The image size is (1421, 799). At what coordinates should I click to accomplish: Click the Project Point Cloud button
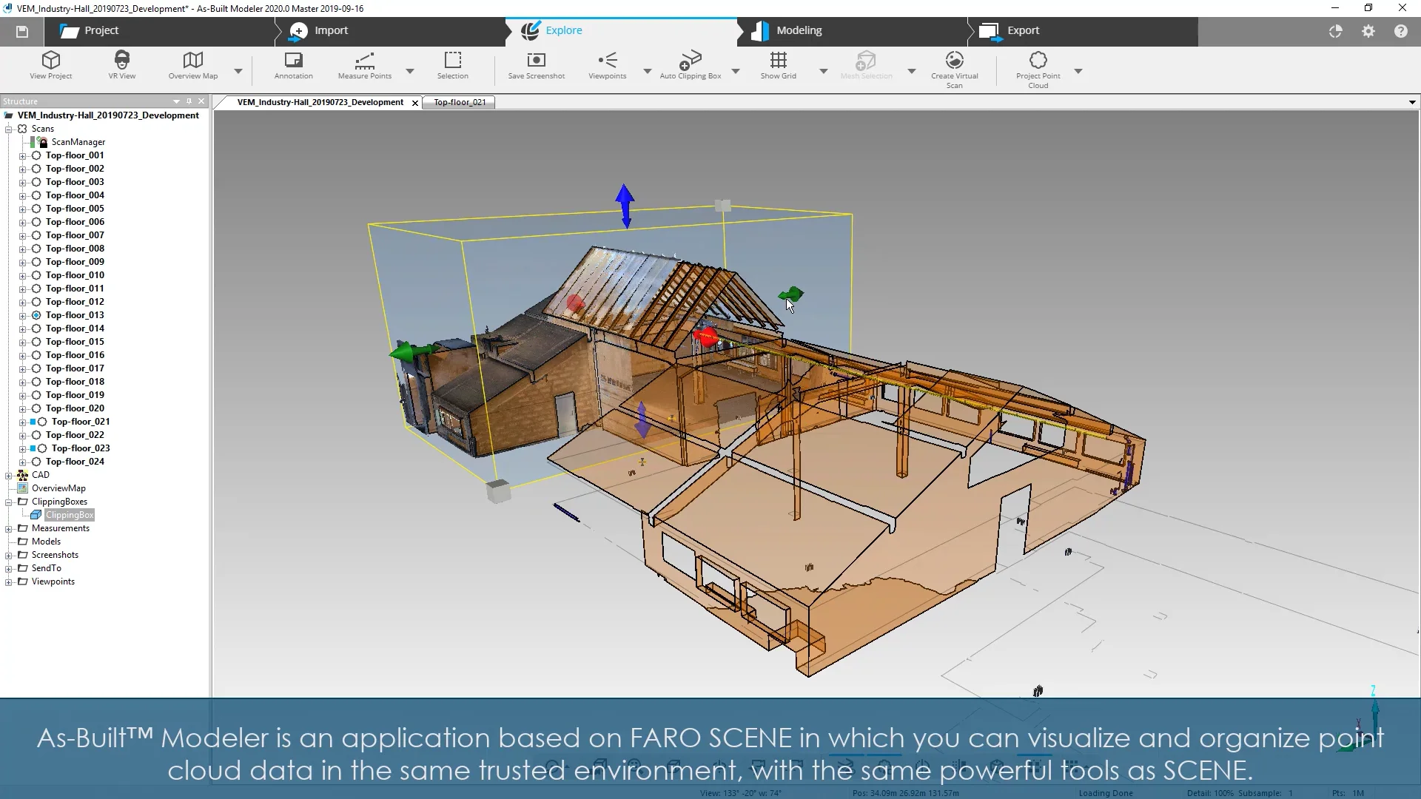click(1038, 61)
